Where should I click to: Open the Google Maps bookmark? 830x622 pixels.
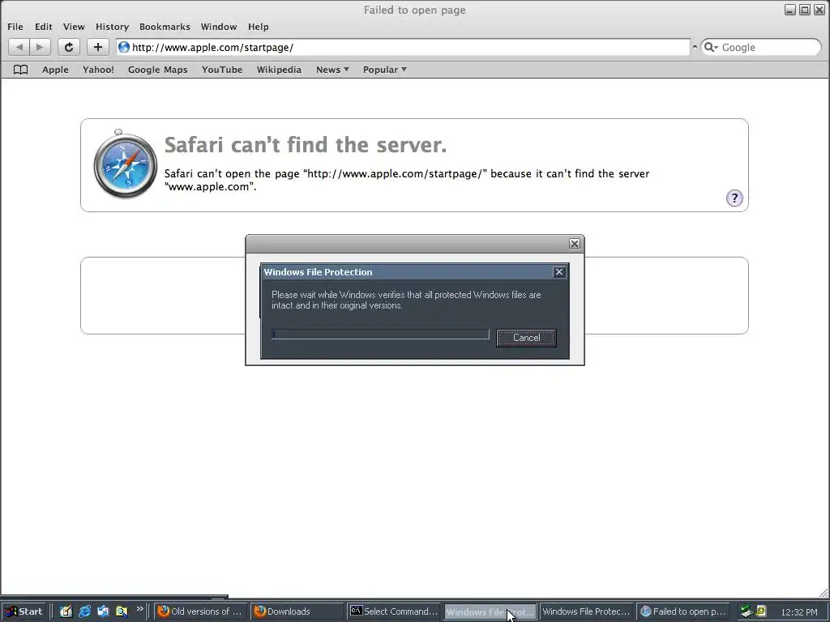pos(158,70)
